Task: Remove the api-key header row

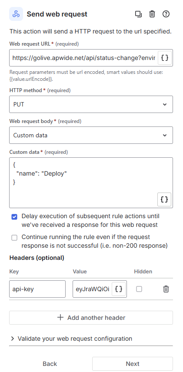Action: (166, 289)
